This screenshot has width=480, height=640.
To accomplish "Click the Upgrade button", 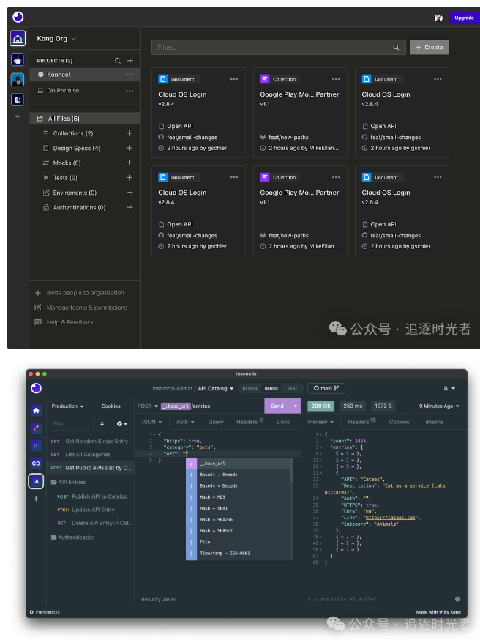I will pyautogui.click(x=464, y=18).
